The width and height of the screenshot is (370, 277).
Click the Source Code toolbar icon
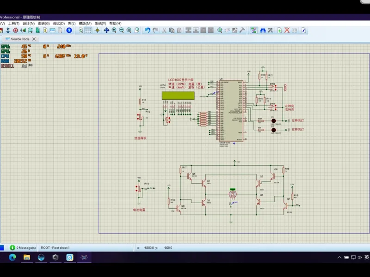52,30
